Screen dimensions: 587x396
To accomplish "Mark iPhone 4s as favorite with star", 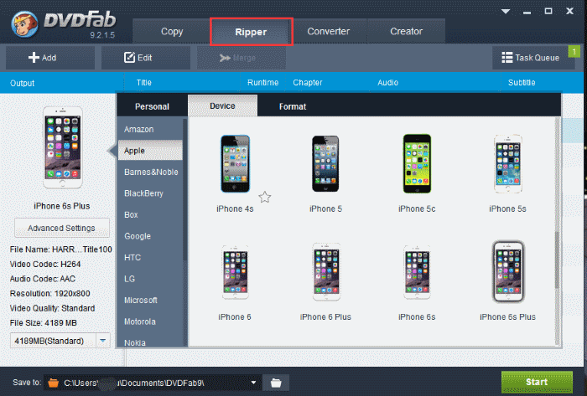I will click(x=265, y=197).
